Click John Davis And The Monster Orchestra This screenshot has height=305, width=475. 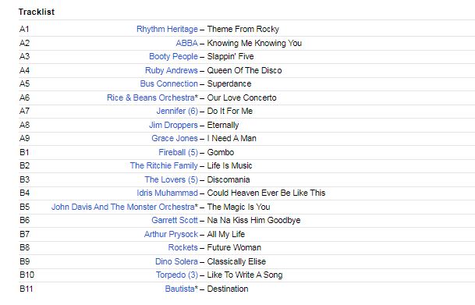pos(123,207)
